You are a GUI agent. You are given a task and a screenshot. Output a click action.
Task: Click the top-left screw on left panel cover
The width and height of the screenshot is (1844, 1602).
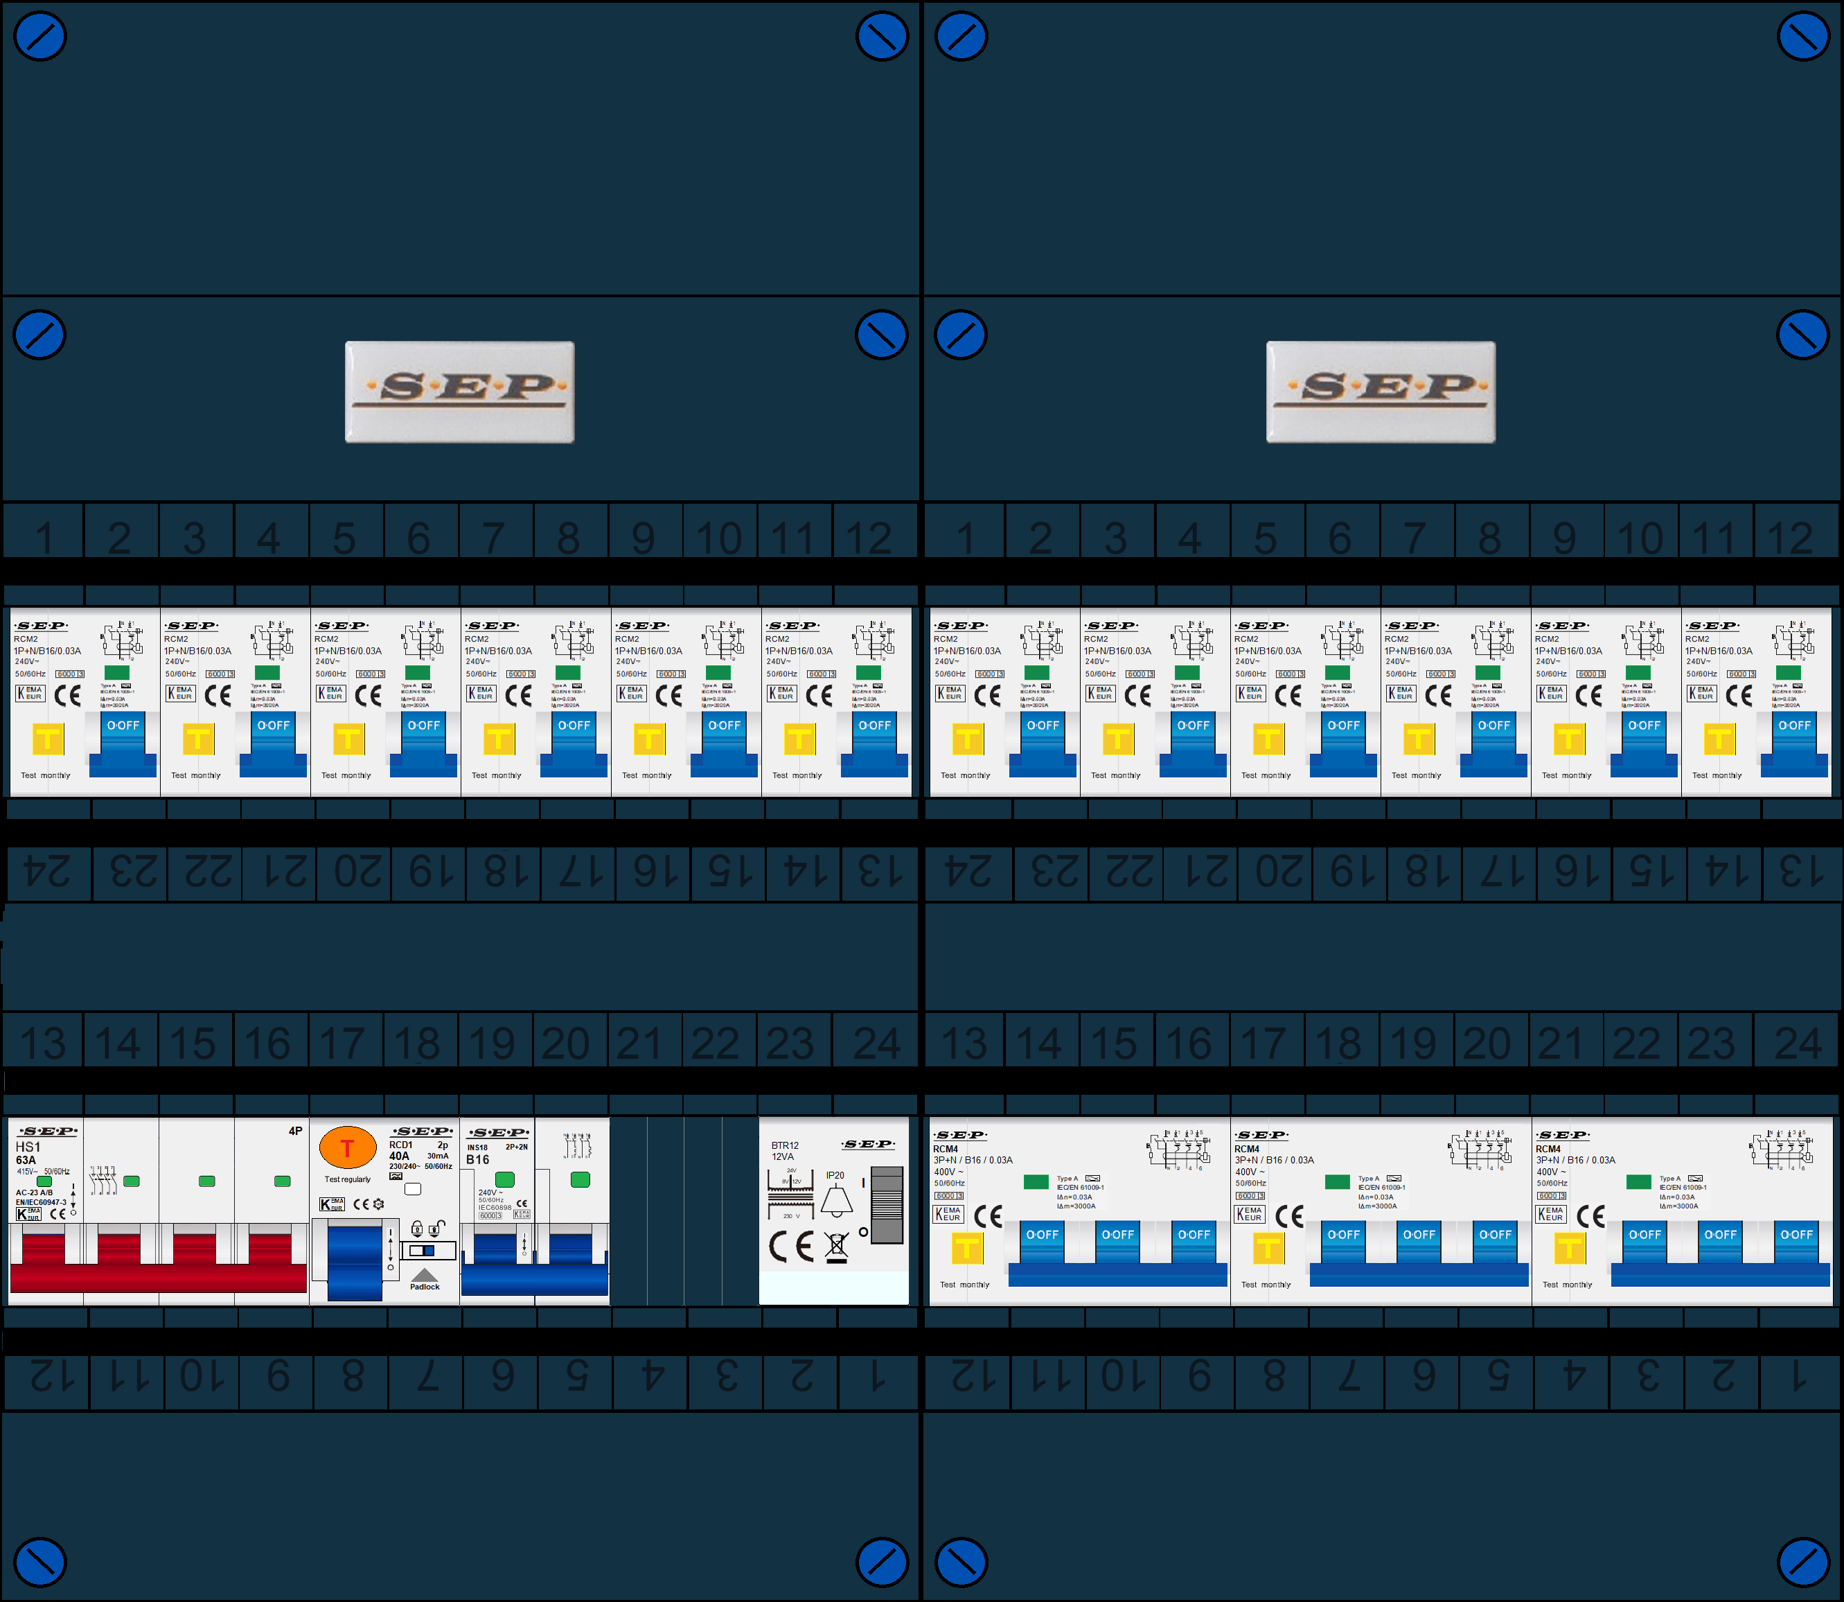coord(40,37)
